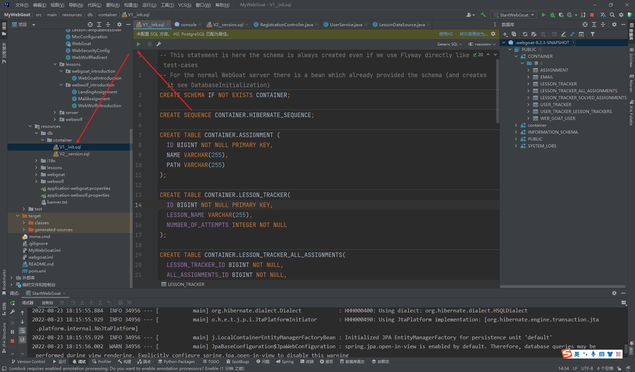
Task: Expand the WEB_GOAT_USER table node
Action: (528, 118)
